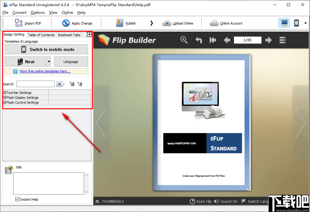The height and width of the screenshot is (212, 310).
Task: Toggle Auto Flip at the bottom bar
Action: [201, 201]
